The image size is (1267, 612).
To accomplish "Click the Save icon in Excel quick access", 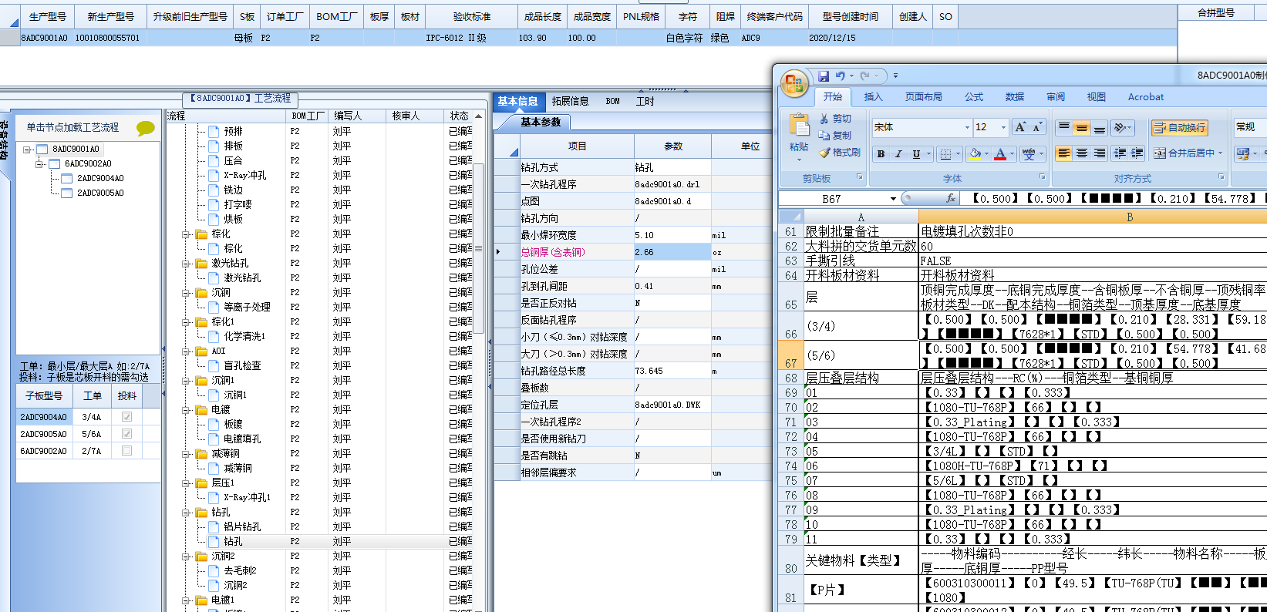I will 824,76.
